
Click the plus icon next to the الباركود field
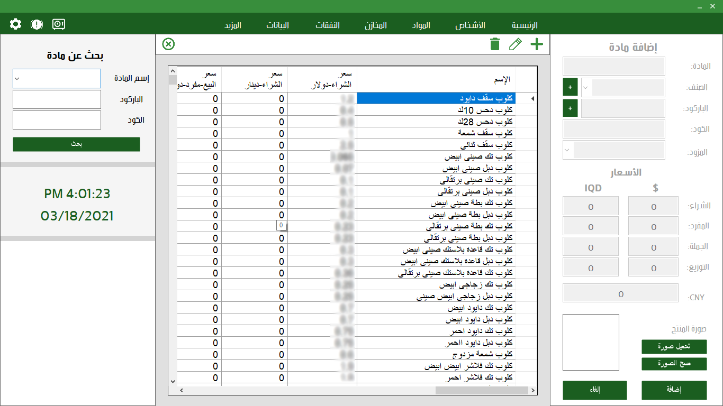570,108
